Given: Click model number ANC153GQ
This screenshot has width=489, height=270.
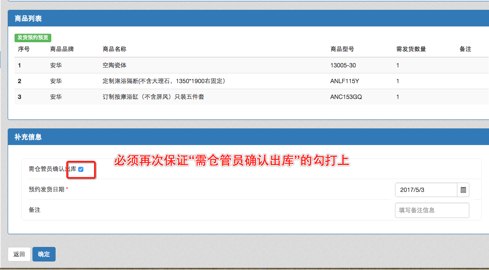Looking at the screenshot, I should click(x=346, y=97).
